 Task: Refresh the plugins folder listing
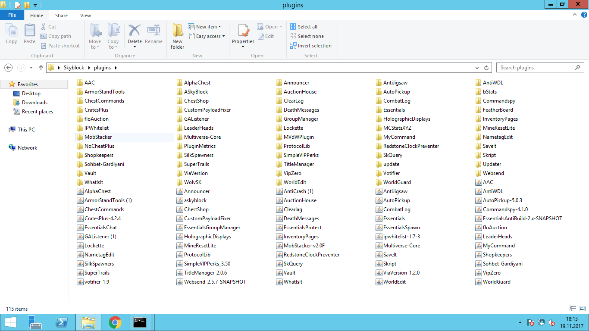point(487,68)
